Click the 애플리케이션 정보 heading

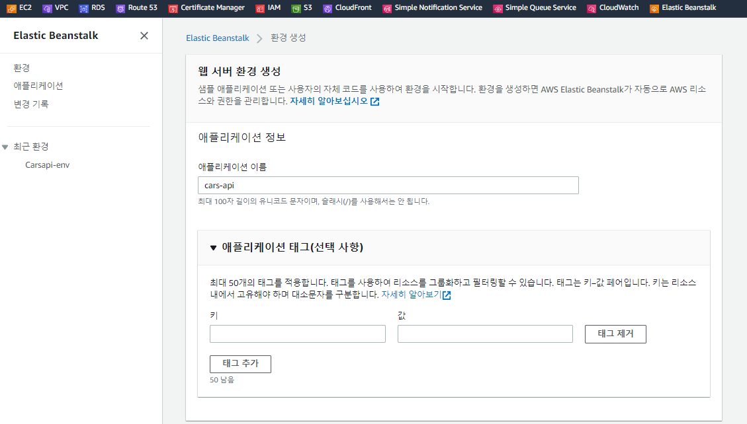[242, 137]
